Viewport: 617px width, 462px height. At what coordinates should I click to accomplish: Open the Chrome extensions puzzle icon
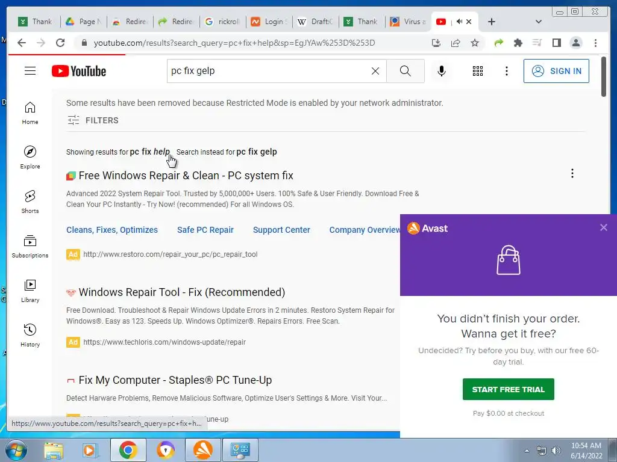518,43
